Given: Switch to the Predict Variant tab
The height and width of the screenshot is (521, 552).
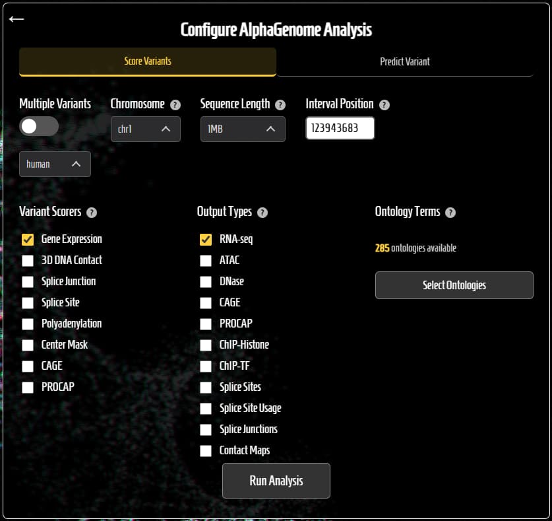Looking at the screenshot, I should (x=405, y=61).
